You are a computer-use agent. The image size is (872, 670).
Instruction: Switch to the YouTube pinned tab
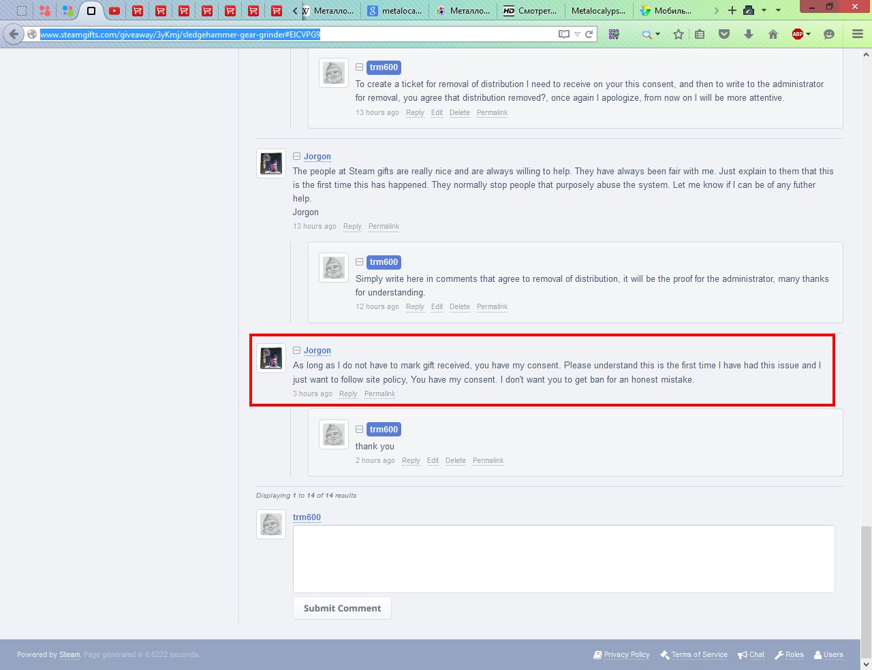114,10
